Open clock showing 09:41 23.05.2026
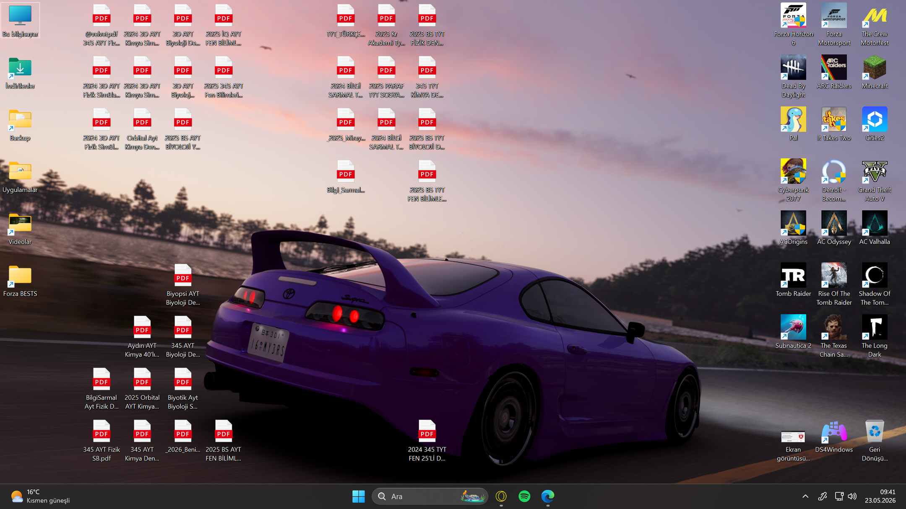This screenshot has width=906, height=509. point(880,496)
